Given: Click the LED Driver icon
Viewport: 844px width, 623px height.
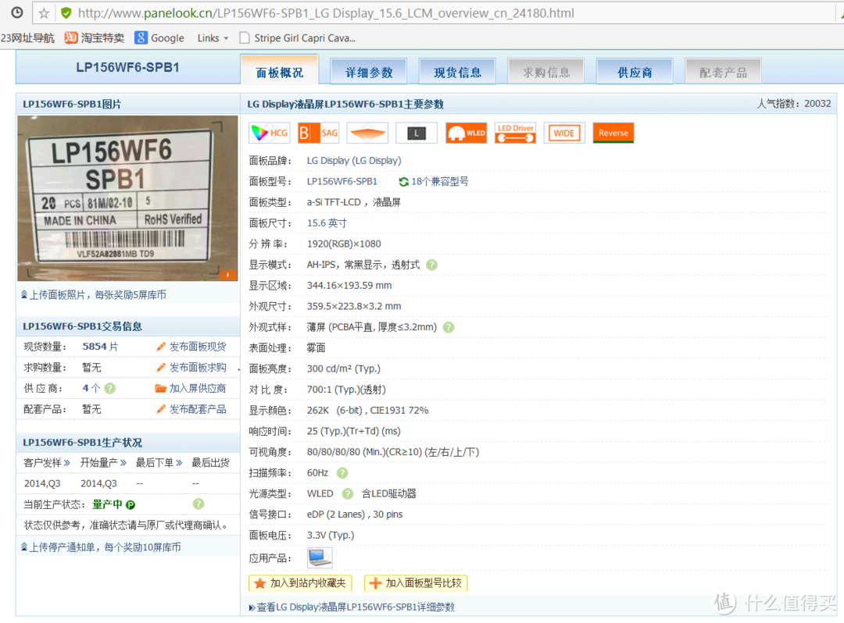Looking at the screenshot, I should coord(516,133).
